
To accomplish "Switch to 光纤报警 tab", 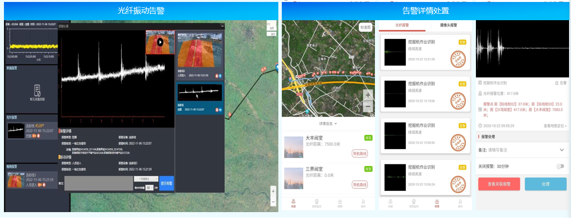I will (x=403, y=25).
